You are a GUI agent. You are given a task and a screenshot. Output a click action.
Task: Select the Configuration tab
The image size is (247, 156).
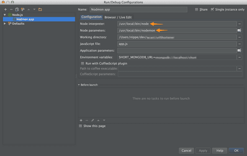pyautogui.click(x=91, y=17)
